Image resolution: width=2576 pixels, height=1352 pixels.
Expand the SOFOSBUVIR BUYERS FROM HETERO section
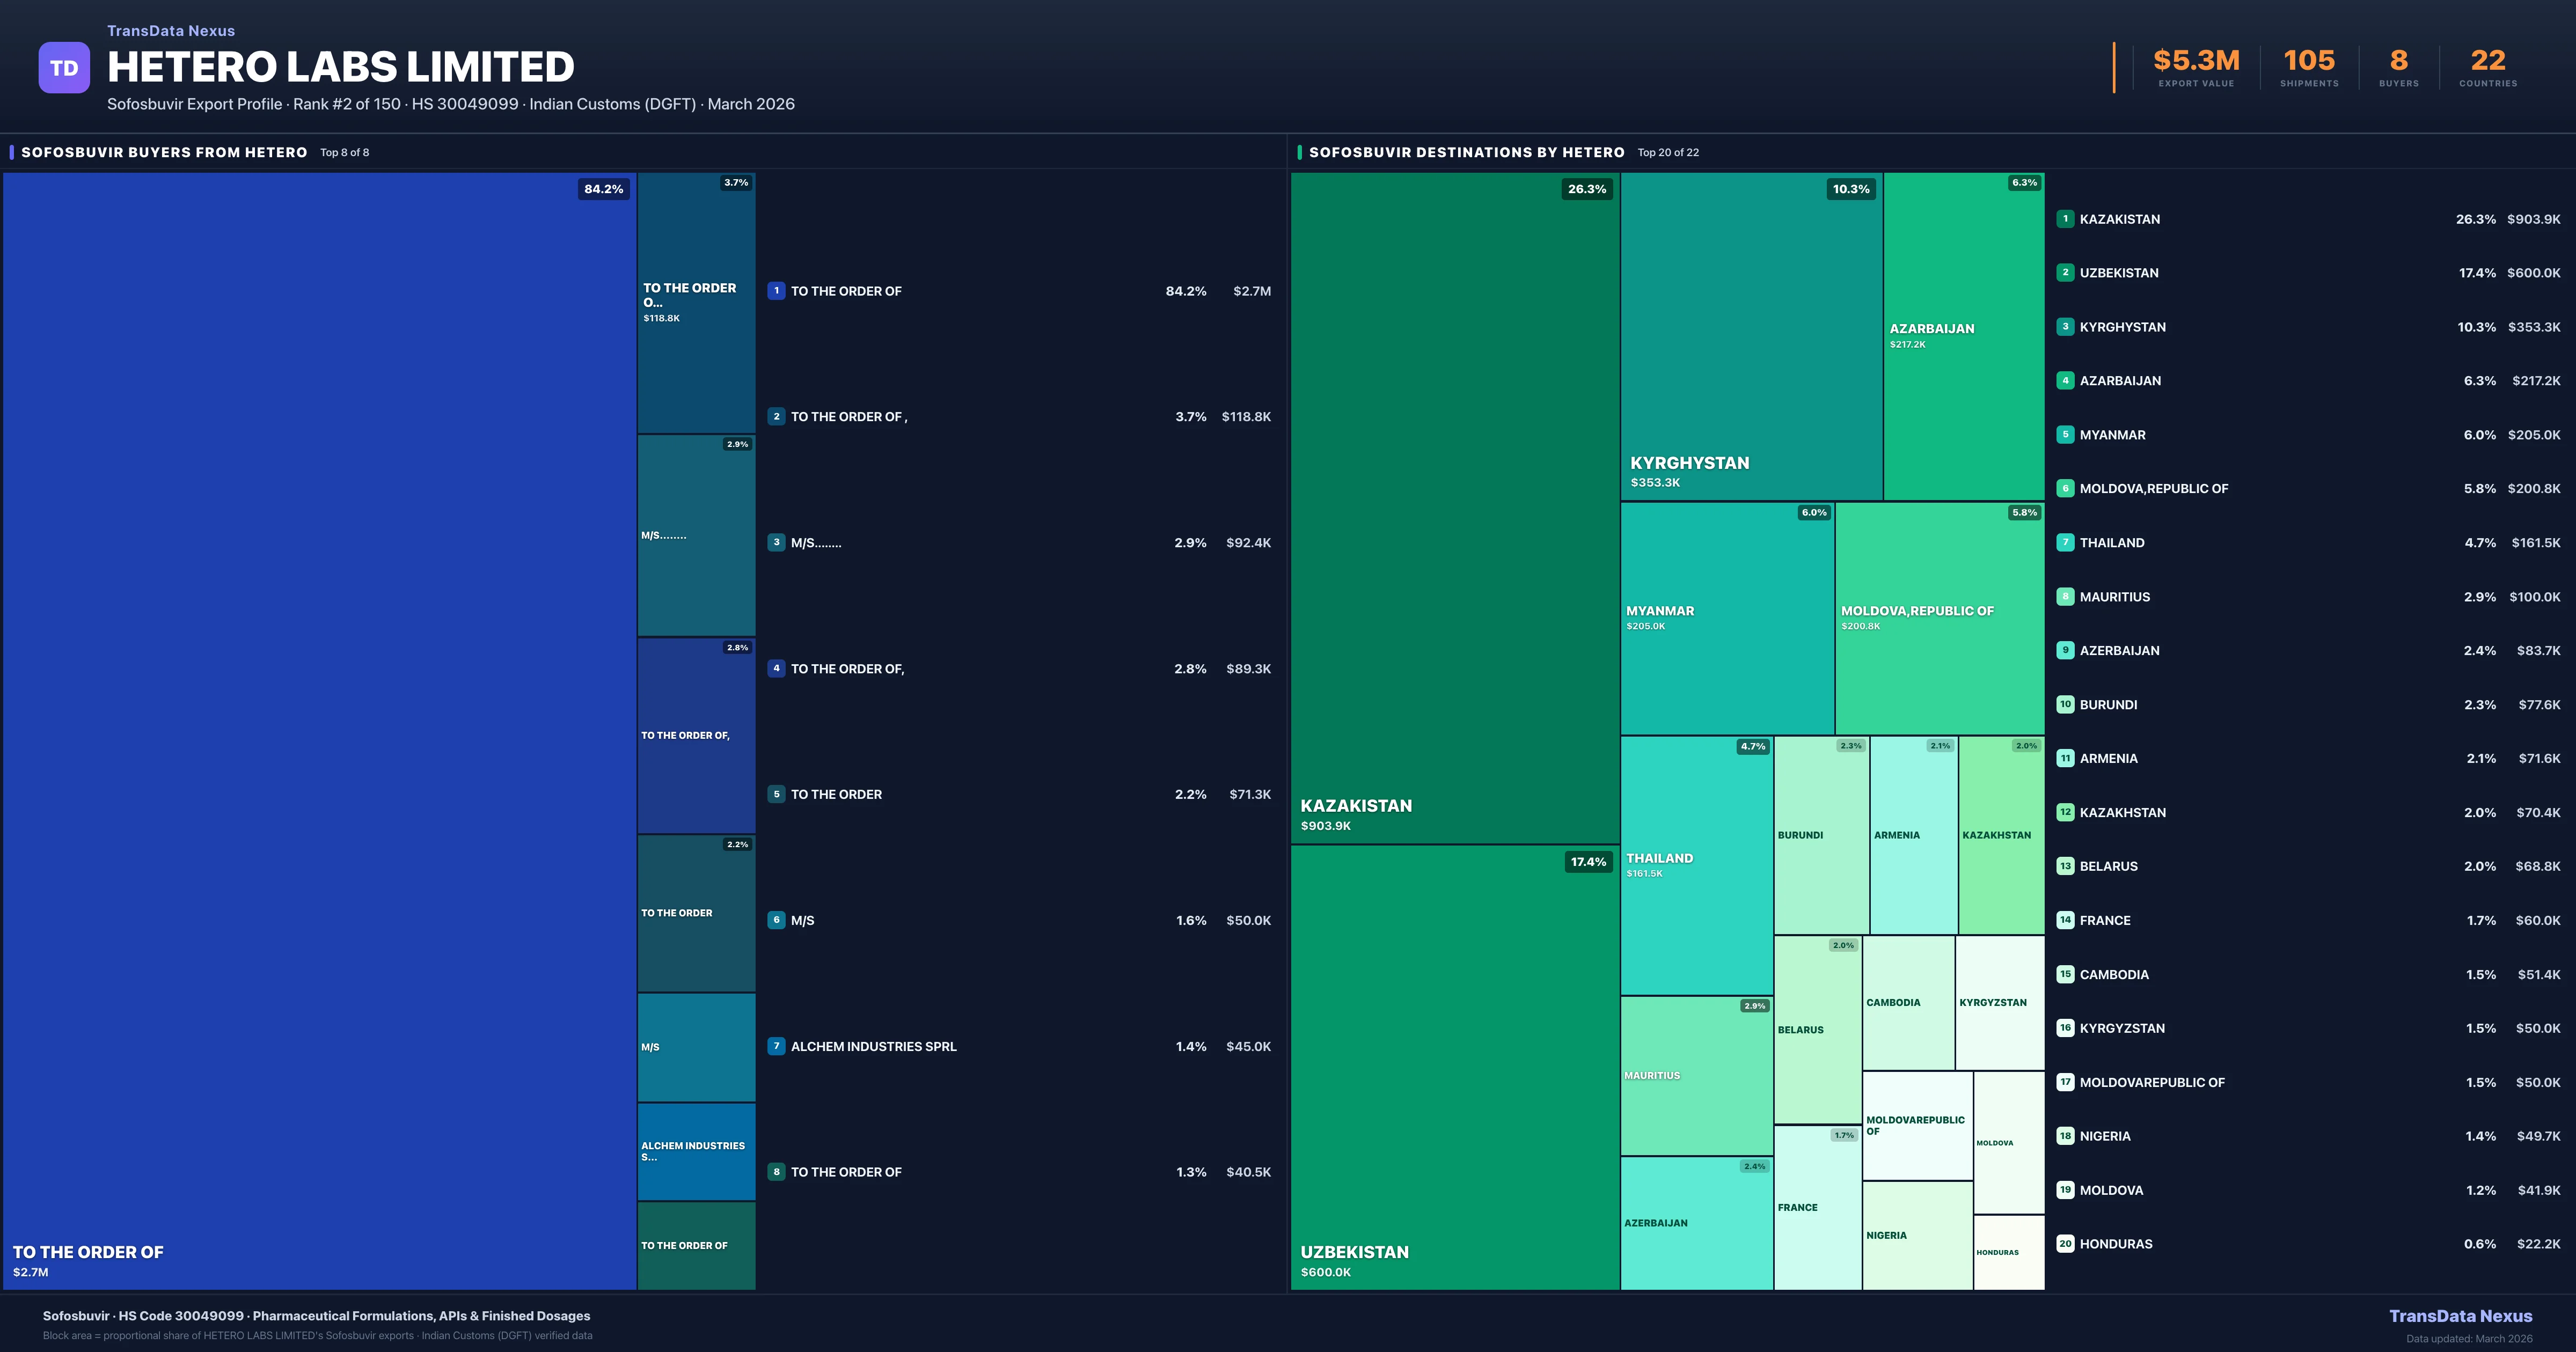tap(165, 152)
